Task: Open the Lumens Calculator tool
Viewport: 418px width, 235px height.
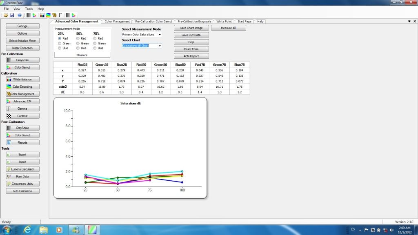Action: tap(23, 169)
